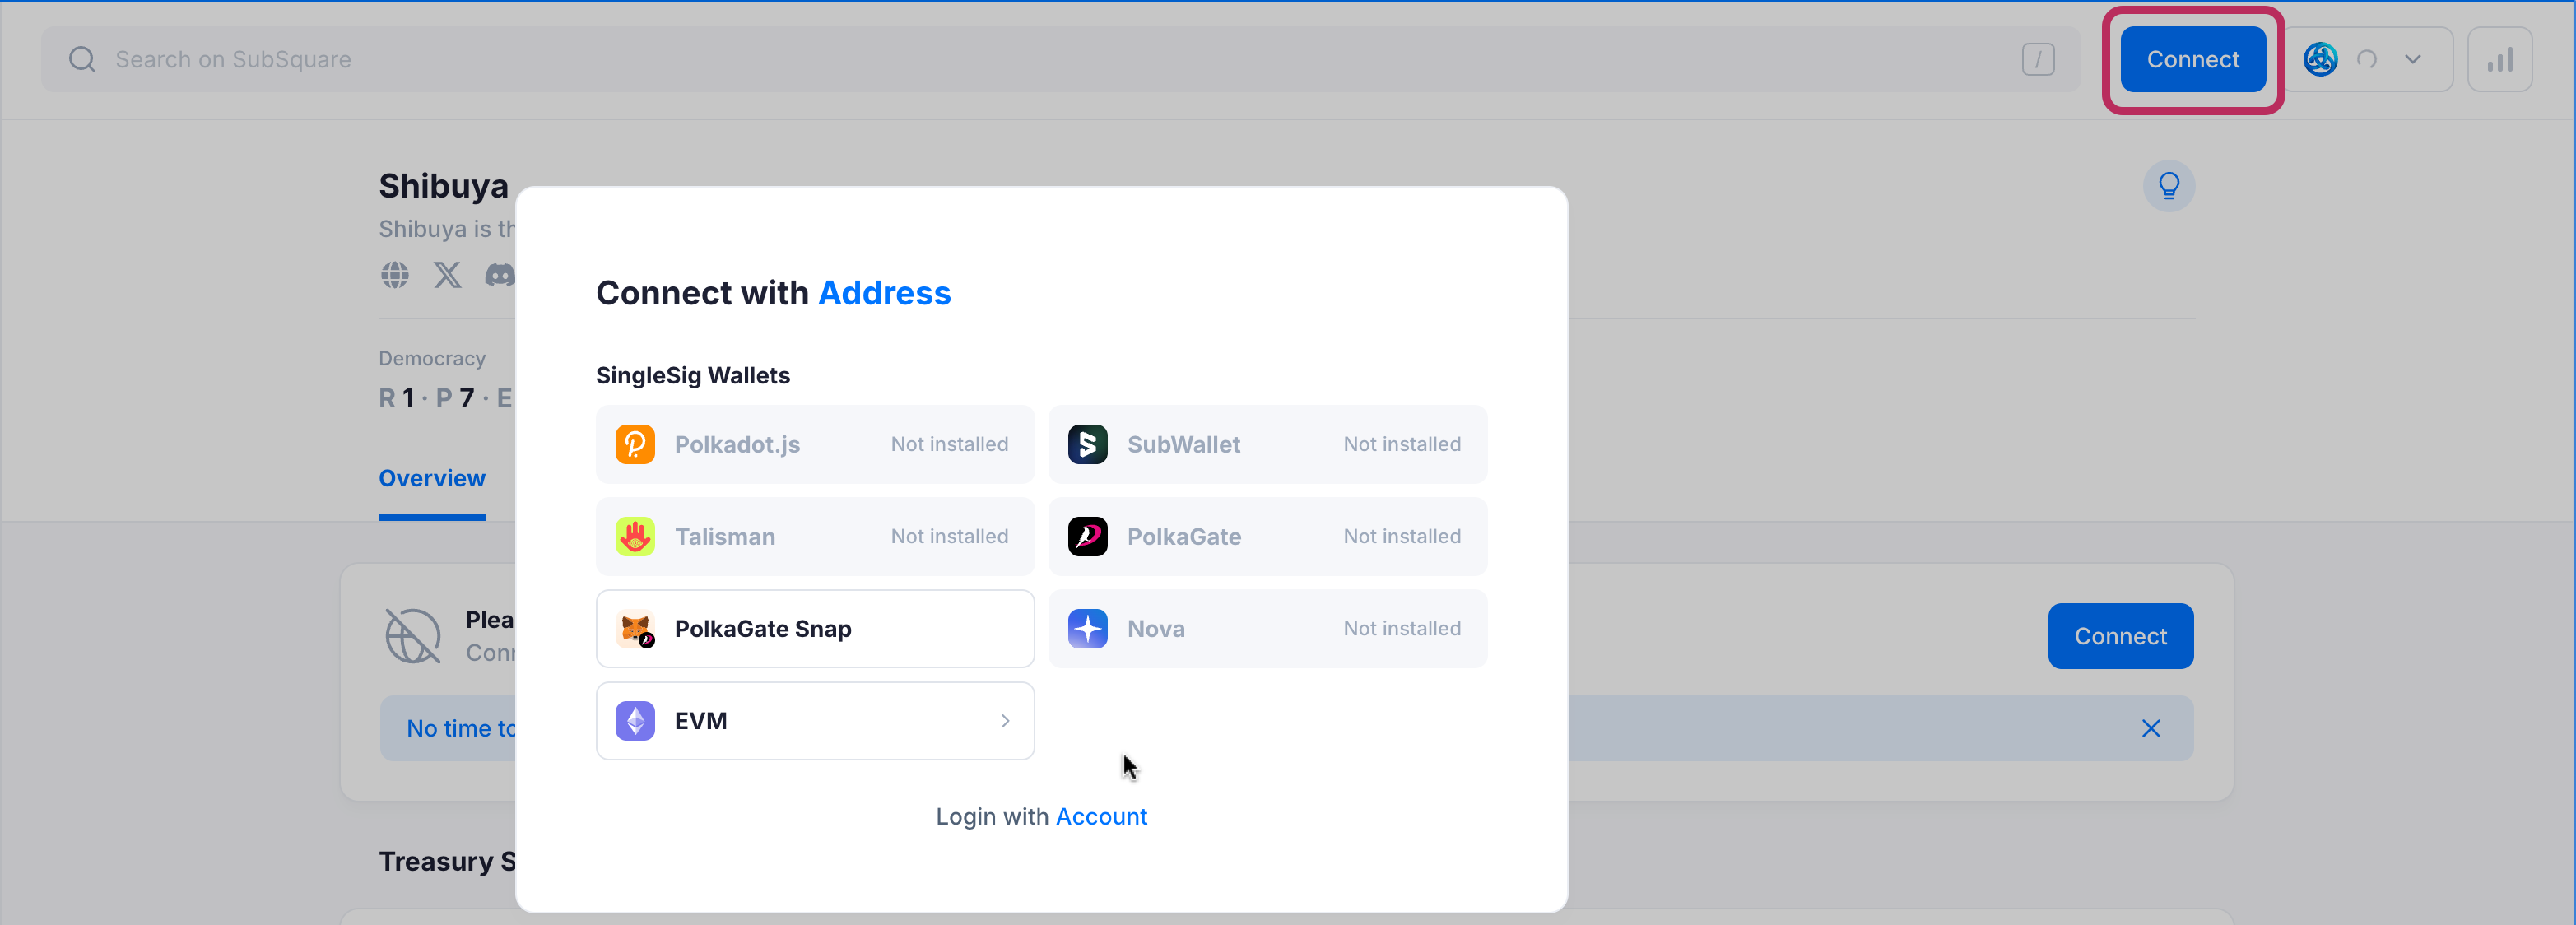
Task: Login with Account instead of address
Action: [x=1102, y=816]
